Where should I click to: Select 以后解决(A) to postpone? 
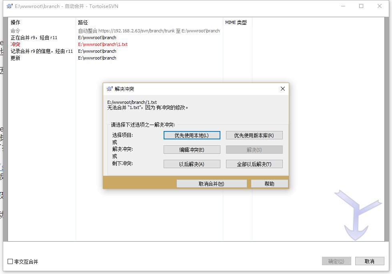192,164
